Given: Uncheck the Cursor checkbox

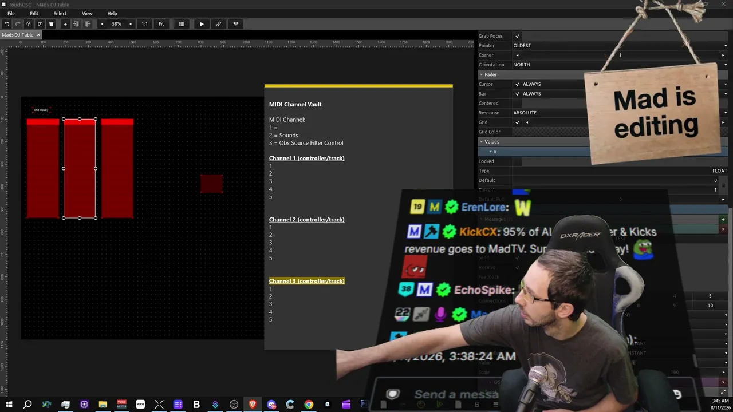Looking at the screenshot, I should tap(517, 84).
